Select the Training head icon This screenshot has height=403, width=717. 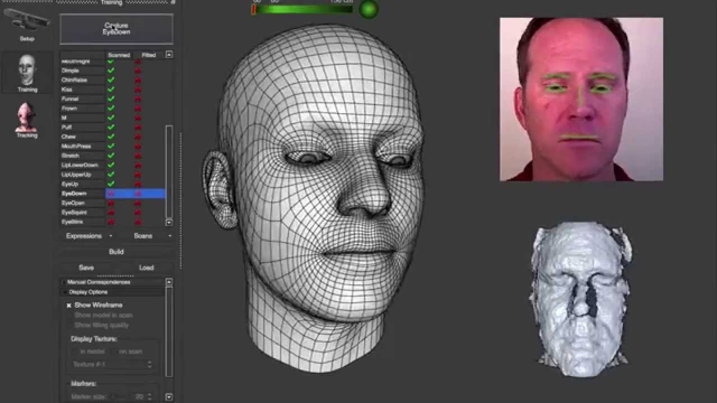(x=27, y=71)
